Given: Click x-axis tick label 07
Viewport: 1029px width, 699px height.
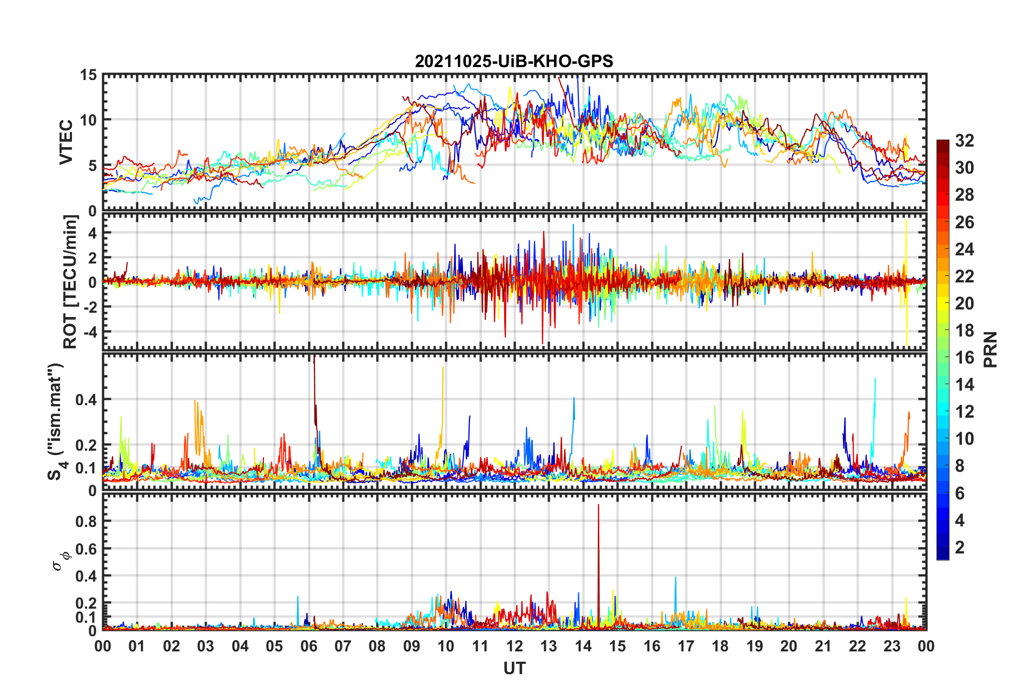Looking at the screenshot, I should point(343,646).
